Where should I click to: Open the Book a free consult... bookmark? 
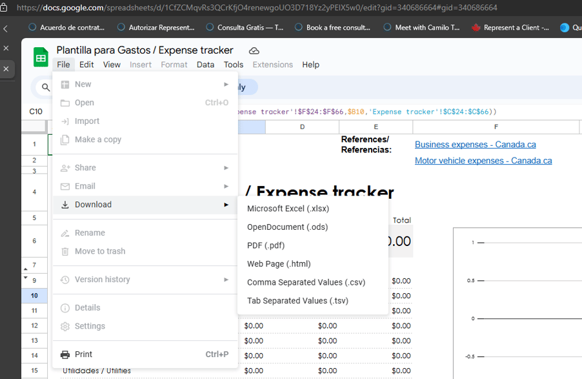(333, 28)
